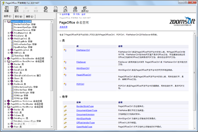Click enum icon beside BorderStyleType row
The image size is (198, 132).
click(65, 107)
